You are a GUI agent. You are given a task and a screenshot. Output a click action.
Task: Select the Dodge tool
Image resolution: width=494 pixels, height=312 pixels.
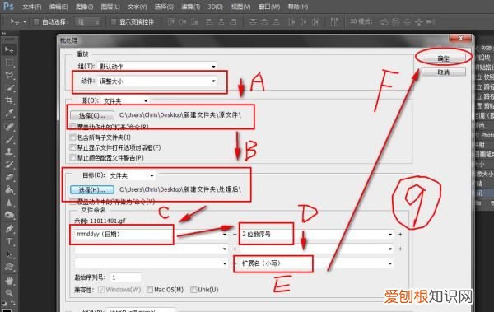[x=9, y=215]
